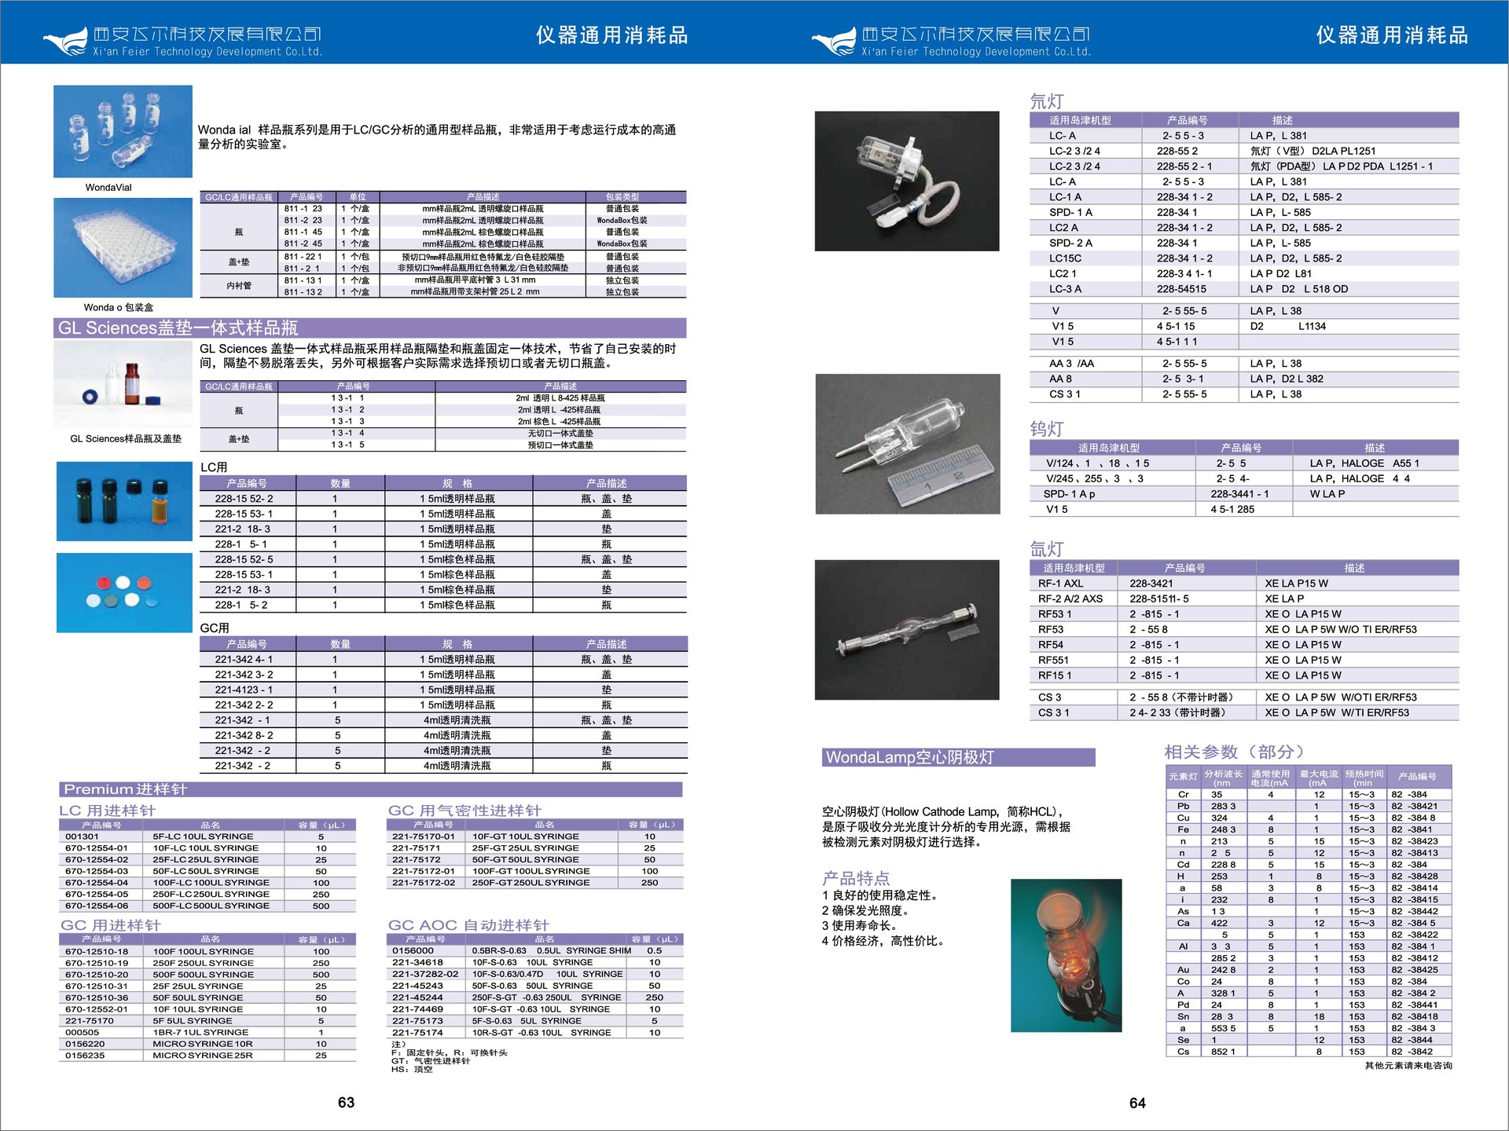Click the WondaVial caption under the vials photo

point(108,188)
